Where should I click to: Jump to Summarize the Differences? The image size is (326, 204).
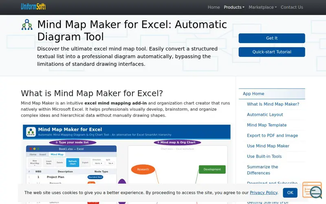(x=262, y=170)
